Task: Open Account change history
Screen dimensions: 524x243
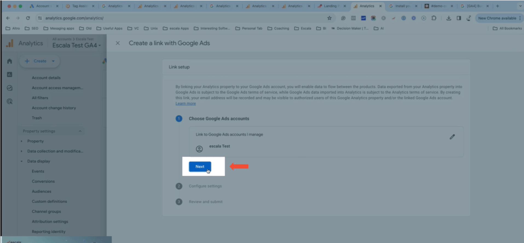Action: click(54, 108)
